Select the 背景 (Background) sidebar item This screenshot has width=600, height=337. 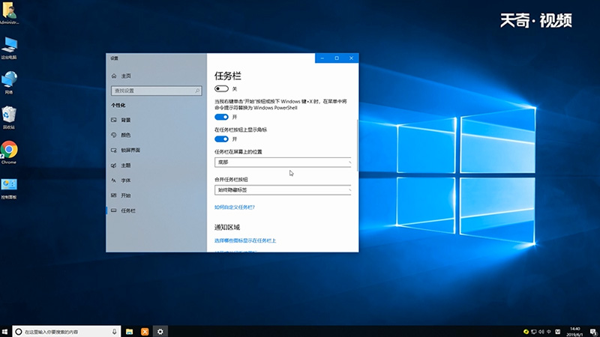pyautogui.click(x=121, y=120)
